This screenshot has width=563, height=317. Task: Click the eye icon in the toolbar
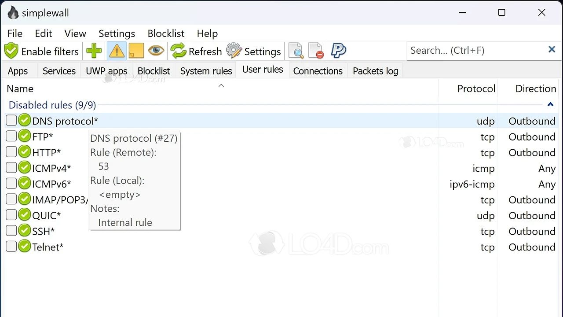[156, 51]
